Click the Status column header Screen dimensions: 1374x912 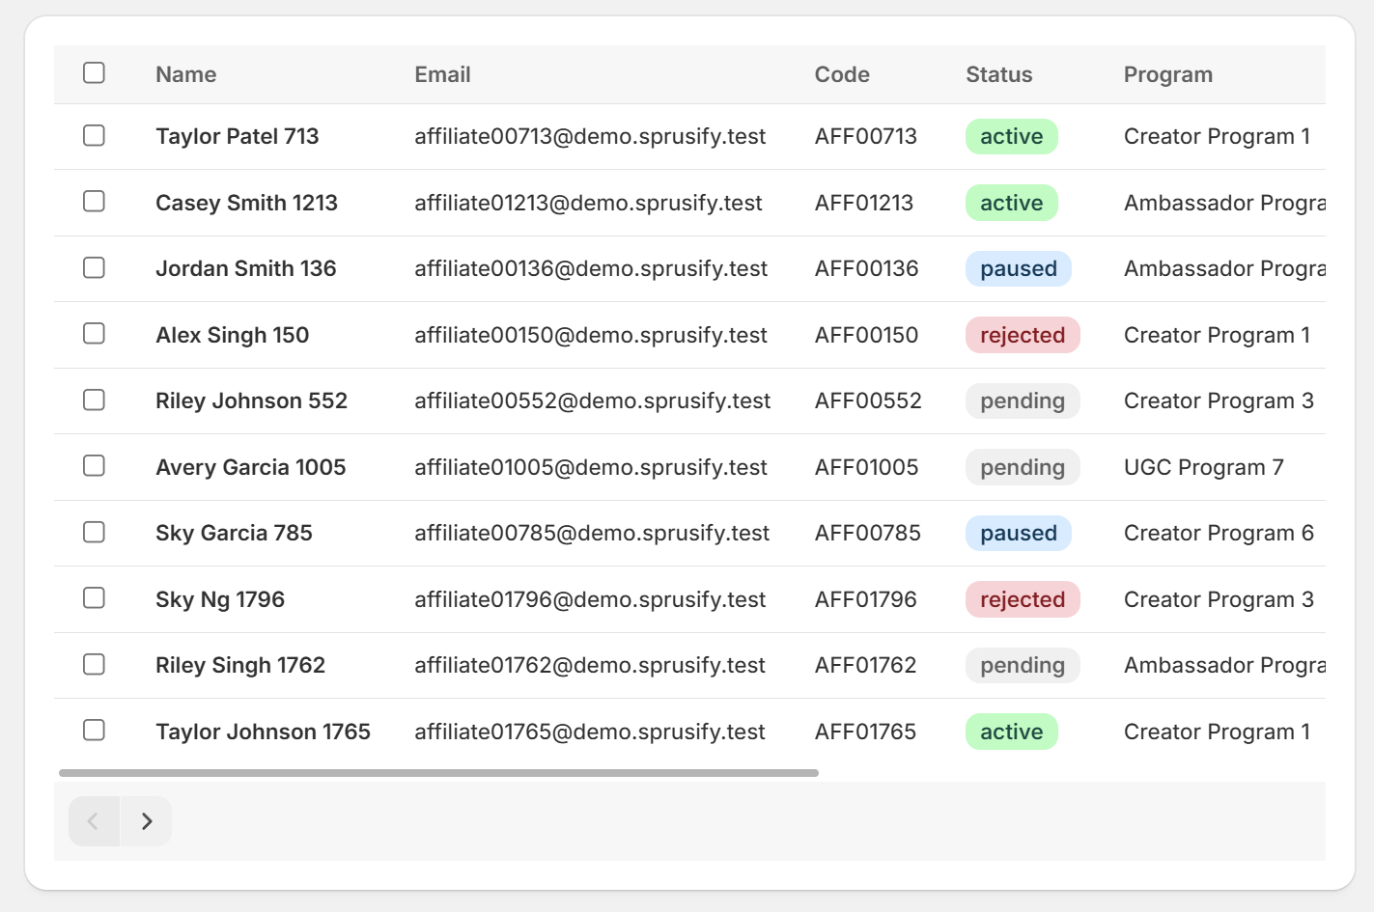click(999, 74)
